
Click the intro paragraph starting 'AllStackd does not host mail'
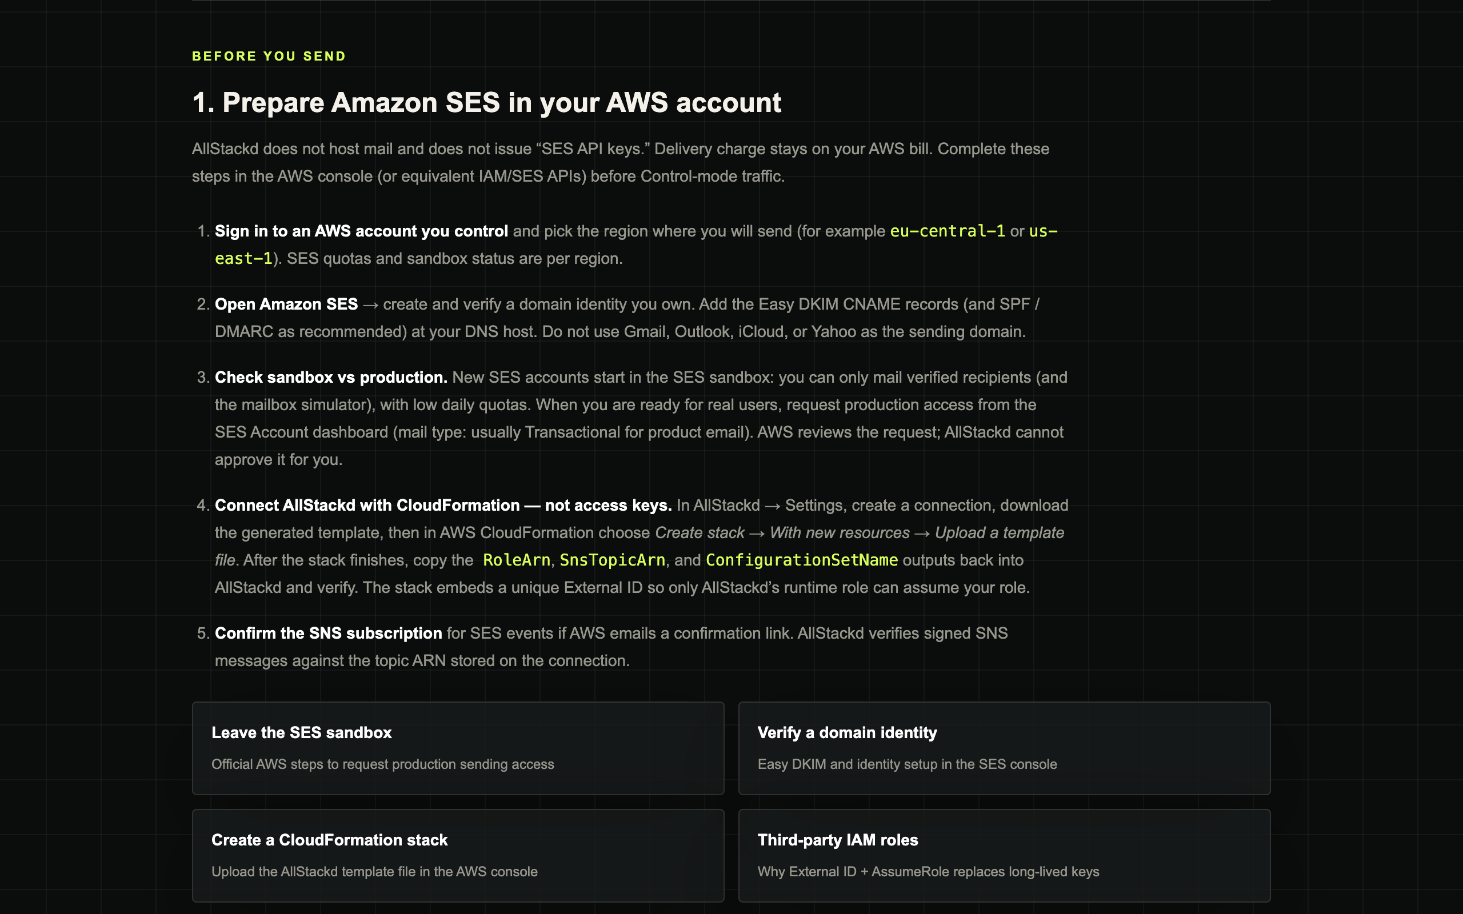tap(620, 163)
